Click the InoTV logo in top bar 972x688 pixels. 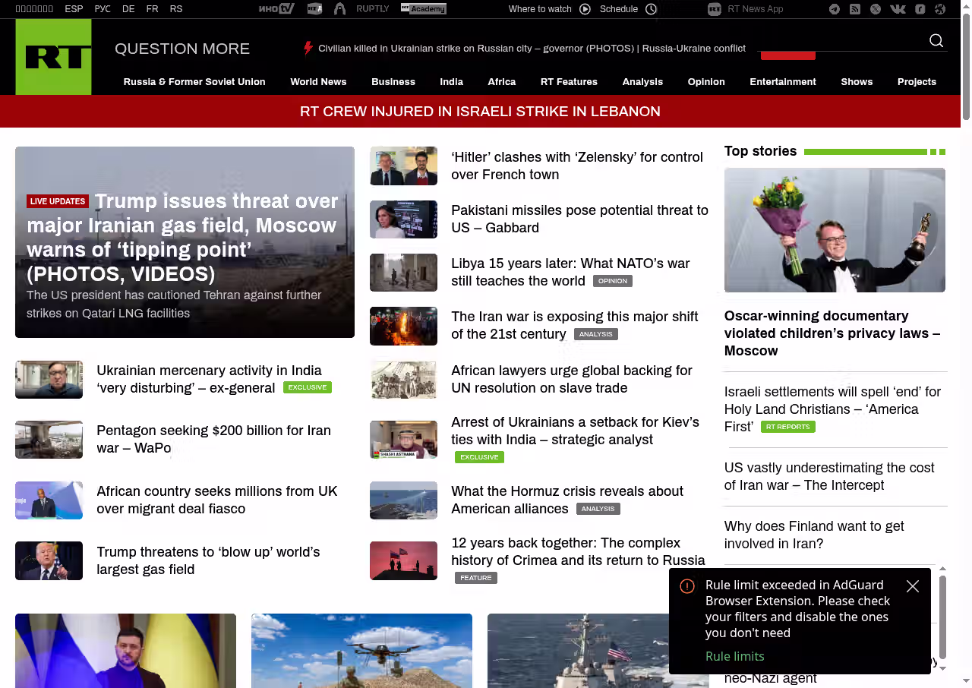click(x=276, y=9)
